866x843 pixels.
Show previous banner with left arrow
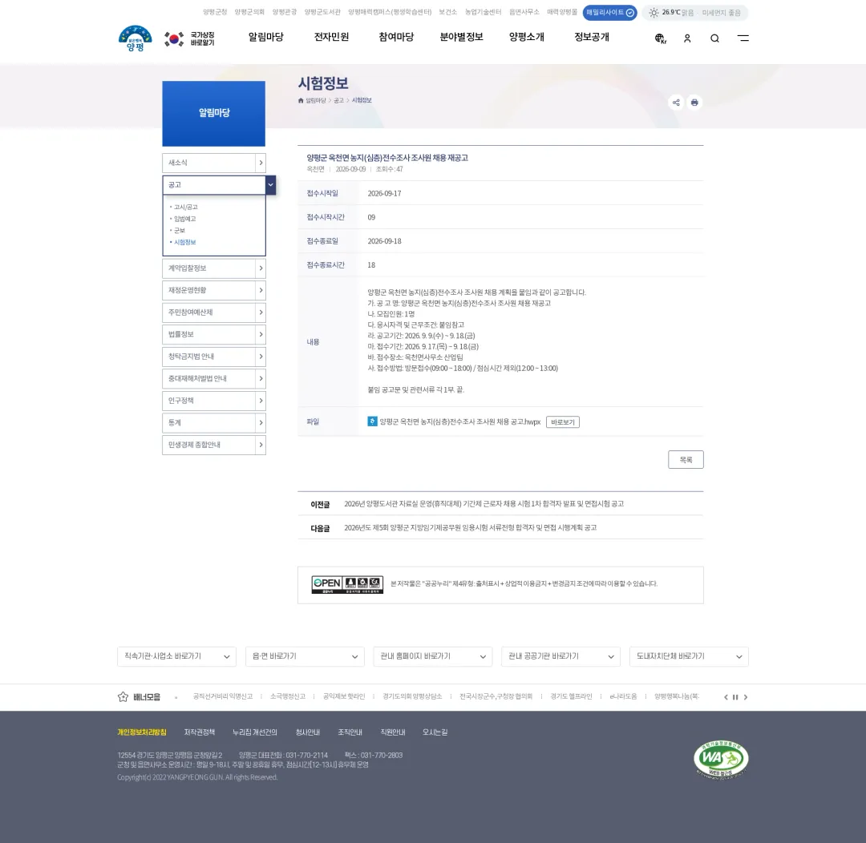[726, 697]
